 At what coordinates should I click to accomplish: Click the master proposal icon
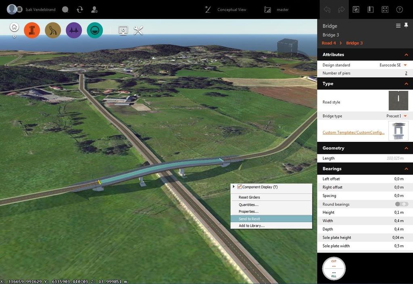click(267, 10)
